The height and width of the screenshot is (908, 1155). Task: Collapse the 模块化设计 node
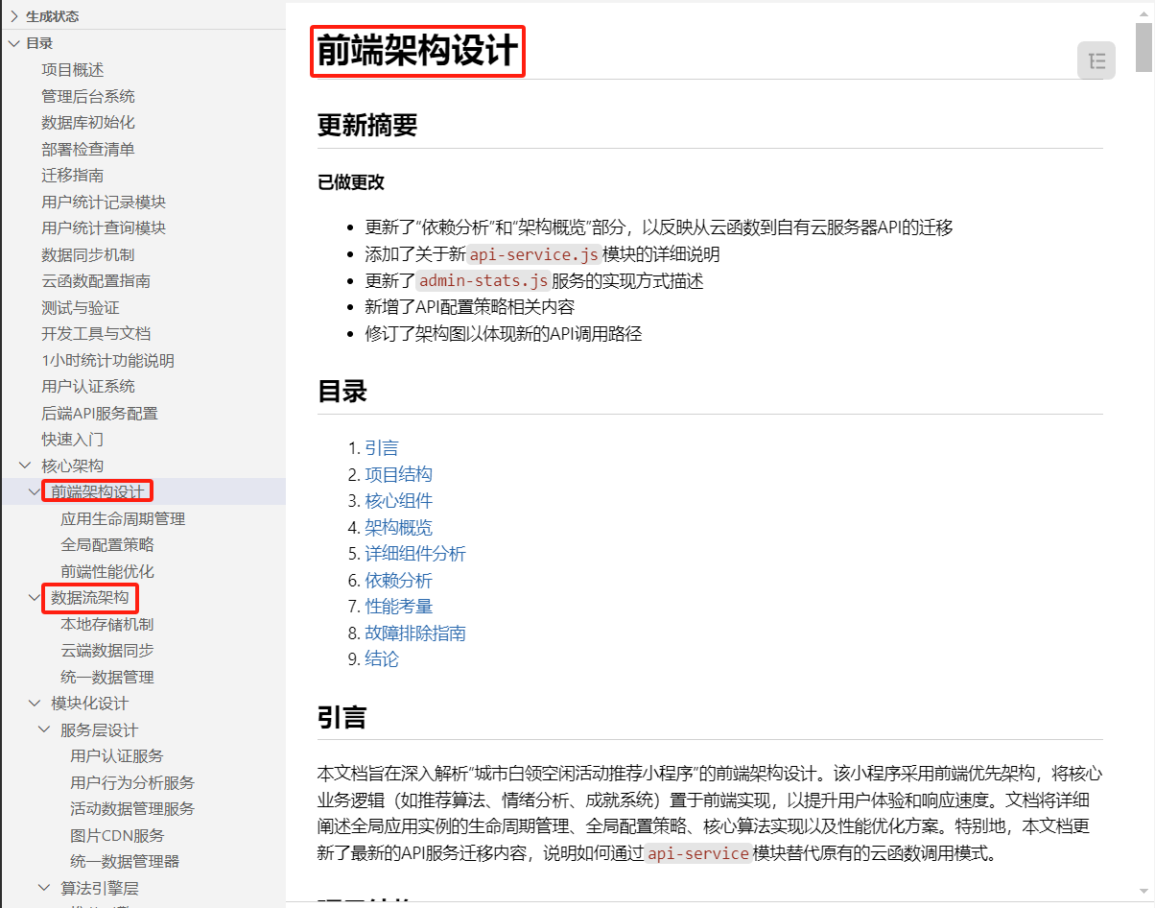tap(35, 704)
